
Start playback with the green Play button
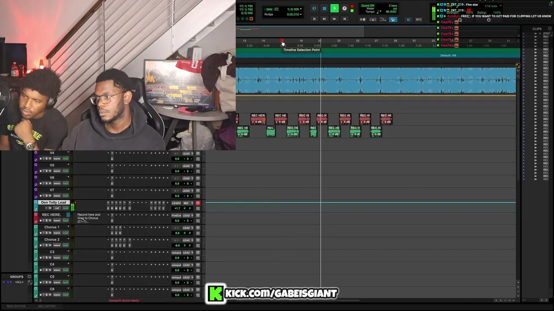[335, 8]
